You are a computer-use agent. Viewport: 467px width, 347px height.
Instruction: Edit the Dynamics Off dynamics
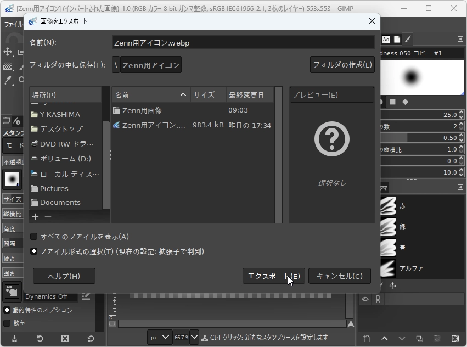coord(86,296)
